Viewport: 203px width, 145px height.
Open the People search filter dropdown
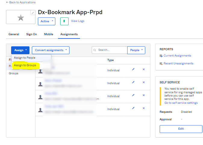coord(136,50)
